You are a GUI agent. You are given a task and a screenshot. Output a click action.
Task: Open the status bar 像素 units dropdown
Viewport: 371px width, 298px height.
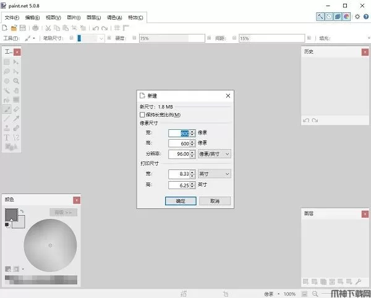tap(278, 294)
